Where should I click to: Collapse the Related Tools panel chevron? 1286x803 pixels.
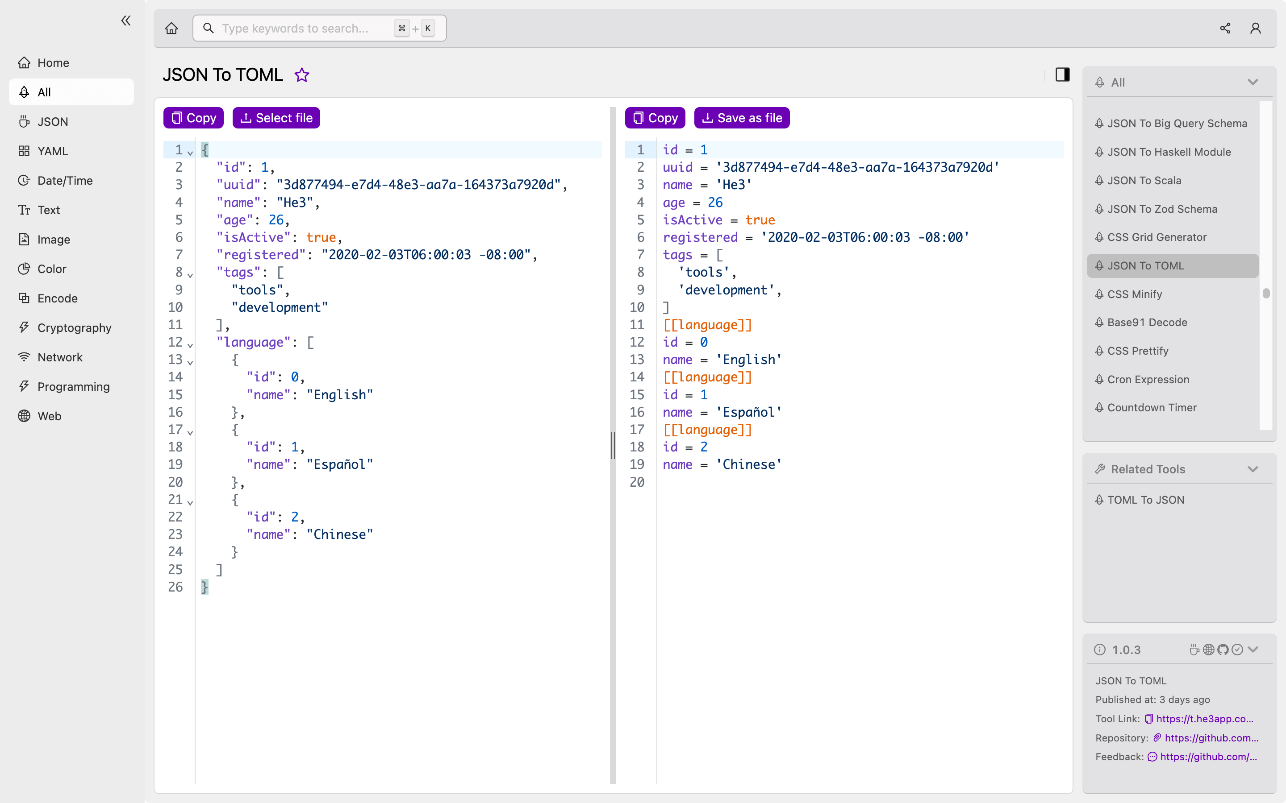[1253, 469]
